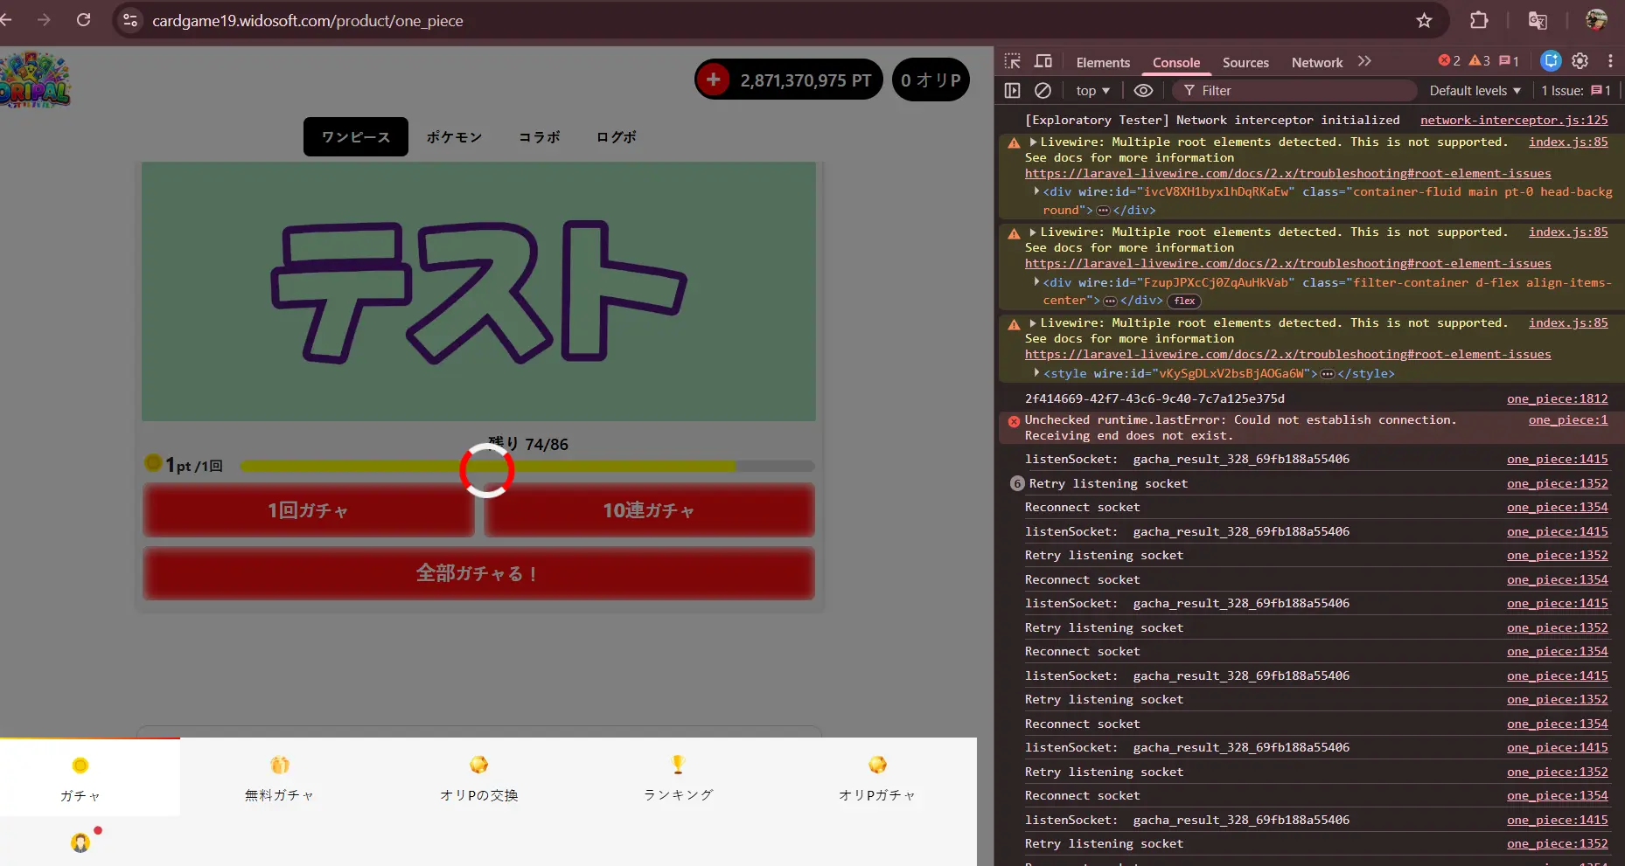This screenshot has width=1625, height=866.
Task: View site information icon in address bar
Action: [x=130, y=20]
